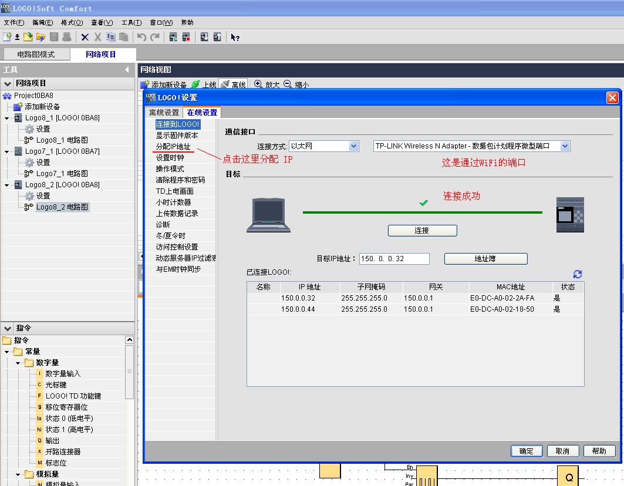Click the LOGO! device image in target area
Viewport: 624px width, 486px height.
570,215
